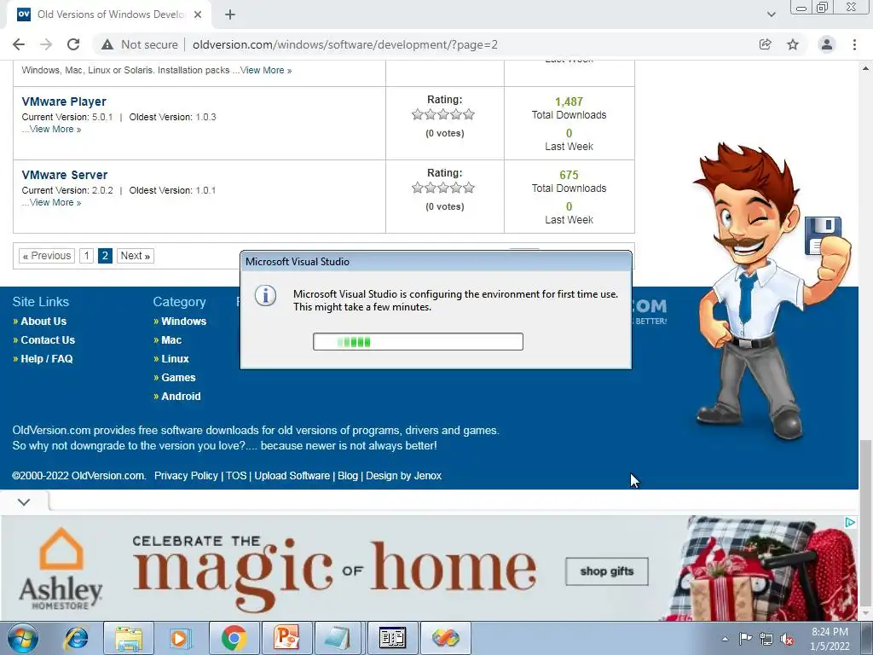This screenshot has width=873, height=655.
Task: Open a new browser tab
Action: pyautogui.click(x=230, y=14)
